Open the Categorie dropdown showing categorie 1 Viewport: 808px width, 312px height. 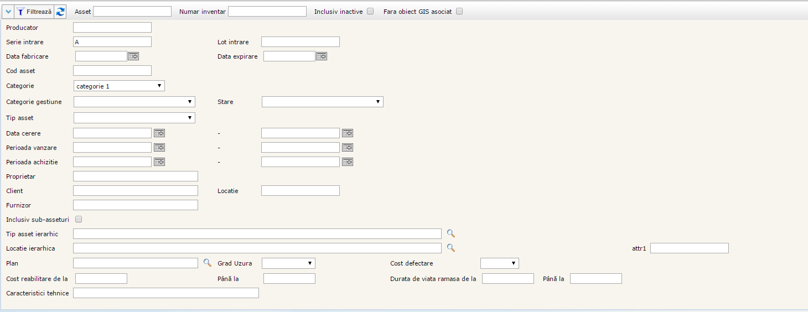pos(119,86)
